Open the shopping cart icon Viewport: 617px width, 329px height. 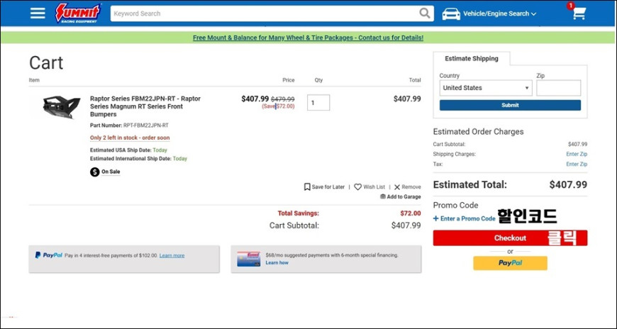[579, 13]
